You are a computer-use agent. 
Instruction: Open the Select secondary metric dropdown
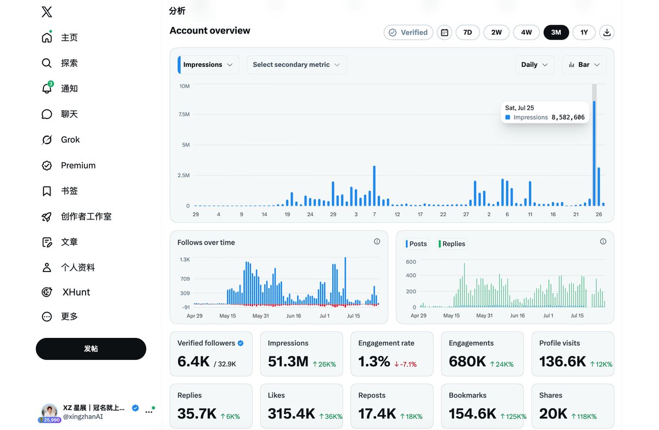(297, 65)
